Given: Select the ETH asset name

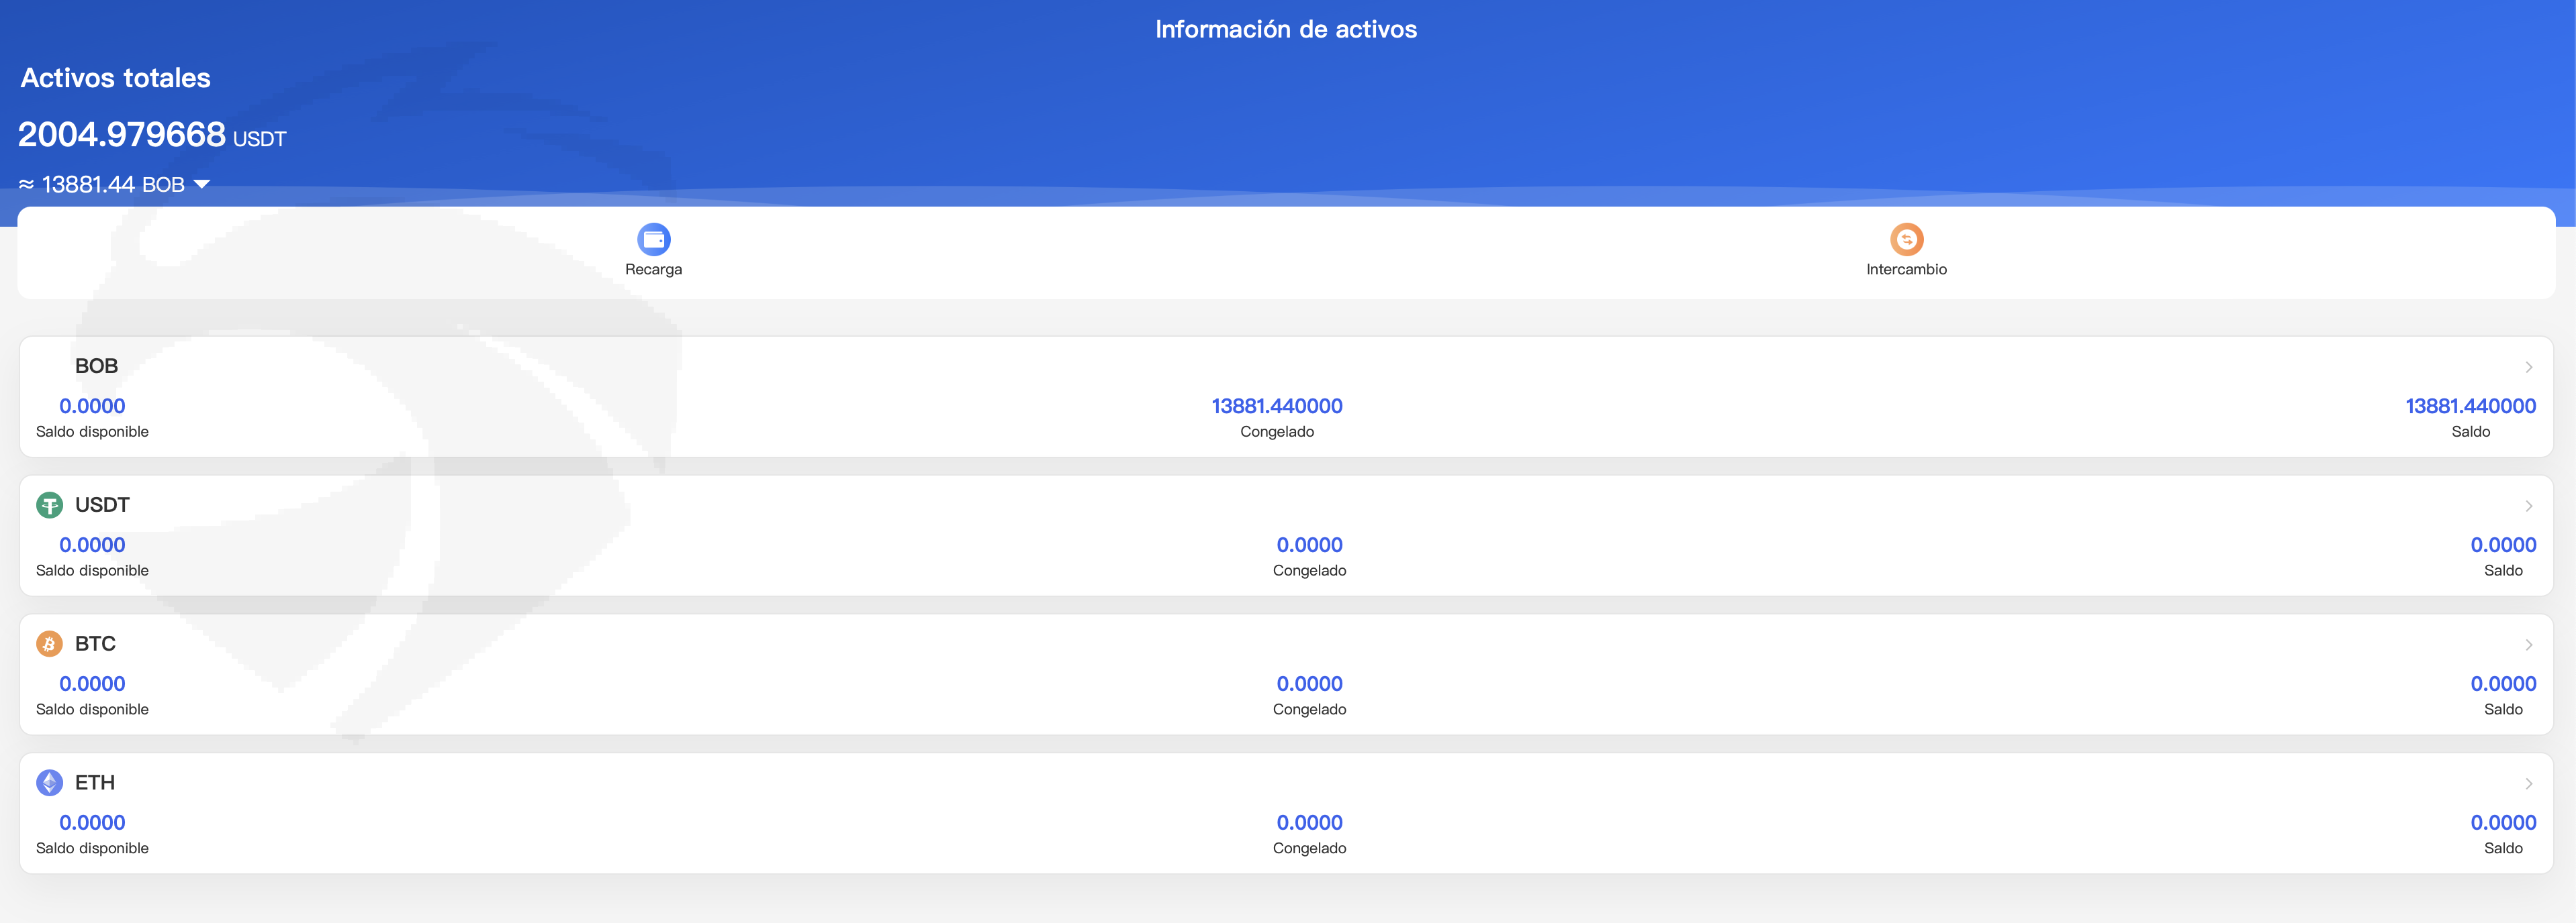Looking at the screenshot, I should [x=95, y=783].
